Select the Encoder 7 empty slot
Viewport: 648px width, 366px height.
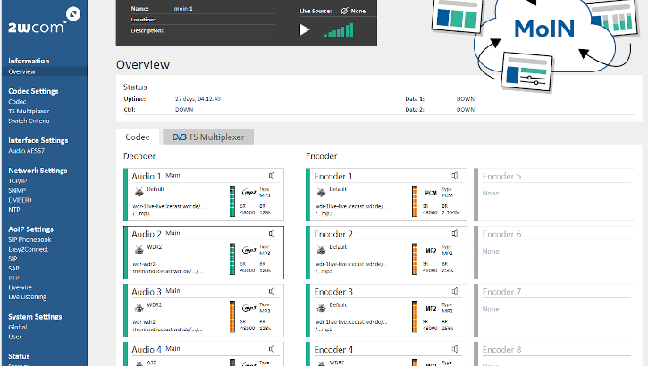point(554,310)
